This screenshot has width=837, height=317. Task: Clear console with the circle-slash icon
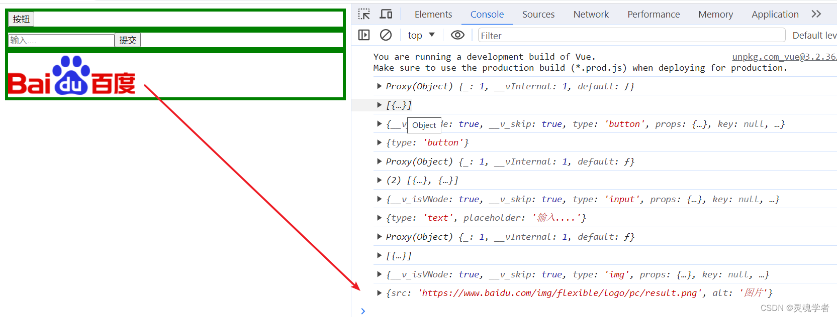coord(386,35)
